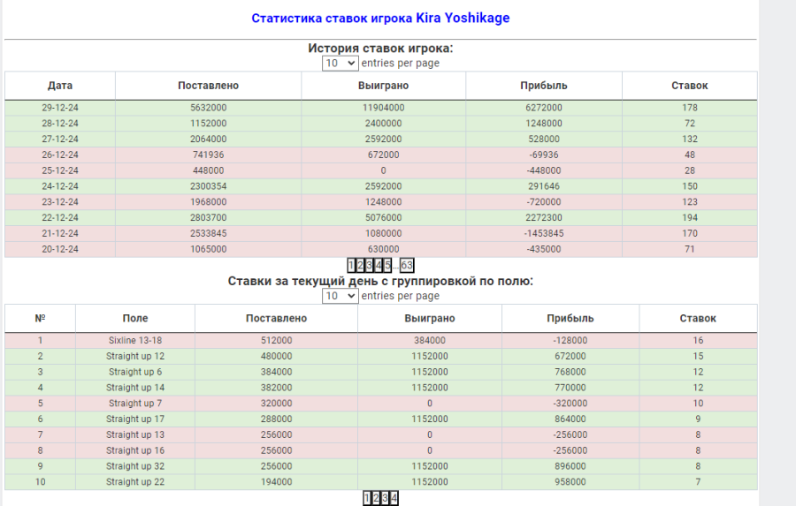Select the 21-12-24 row date cell
The width and height of the screenshot is (796, 506).
pyautogui.click(x=60, y=234)
